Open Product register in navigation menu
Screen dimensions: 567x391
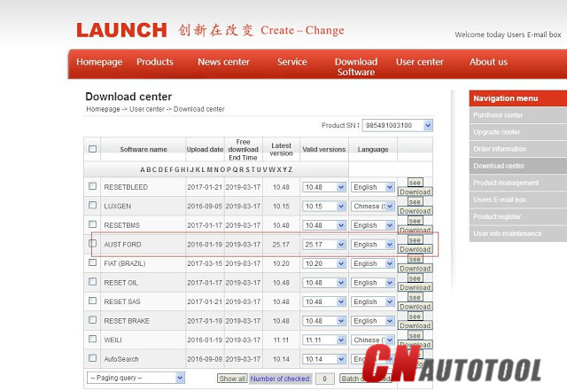(x=518, y=216)
